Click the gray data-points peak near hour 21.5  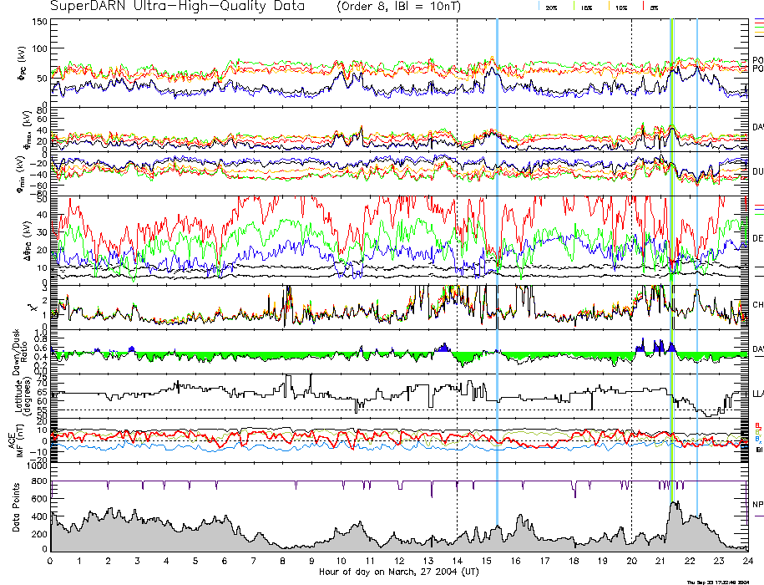point(675,526)
